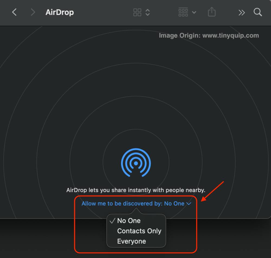Expand the group-by dropdown chevron

pyautogui.click(x=194, y=12)
